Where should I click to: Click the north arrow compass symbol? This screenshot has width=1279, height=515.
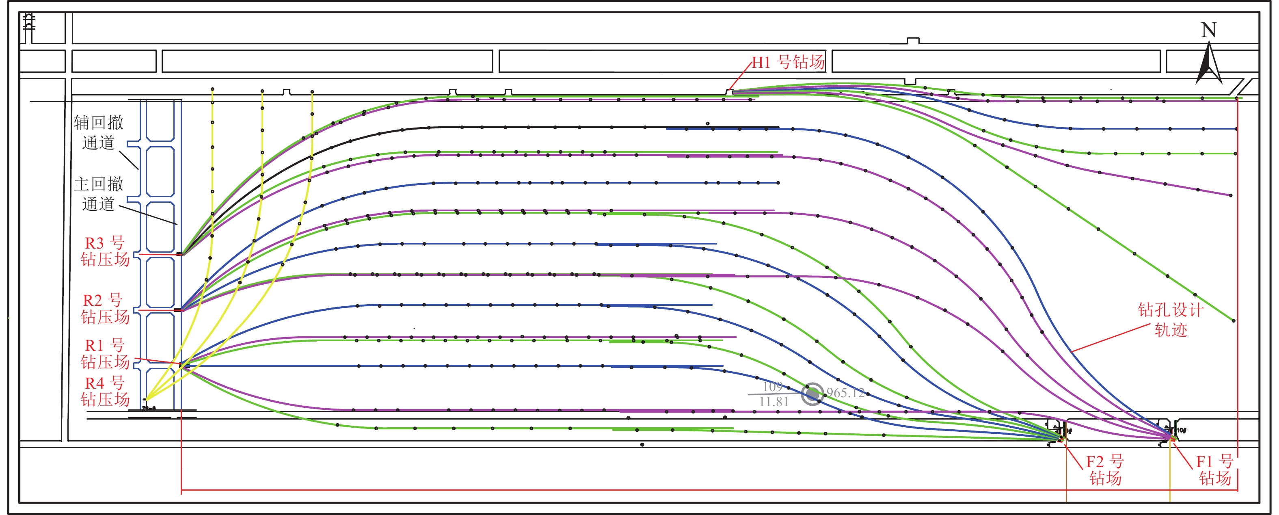(1208, 65)
